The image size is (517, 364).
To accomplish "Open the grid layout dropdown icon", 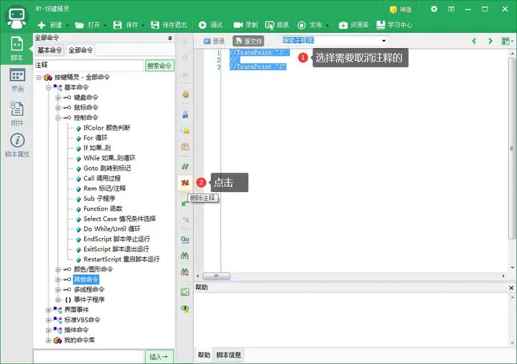I will (507, 41).
